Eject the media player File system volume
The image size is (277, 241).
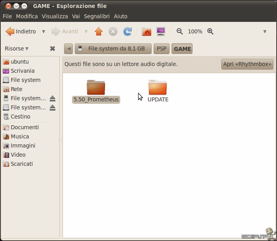[53, 99]
